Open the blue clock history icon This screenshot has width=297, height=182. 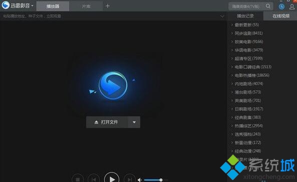pos(281,7)
